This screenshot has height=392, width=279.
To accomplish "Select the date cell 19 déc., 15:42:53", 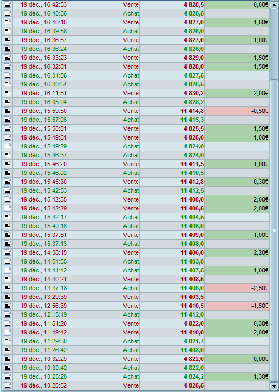I will click(x=44, y=190).
